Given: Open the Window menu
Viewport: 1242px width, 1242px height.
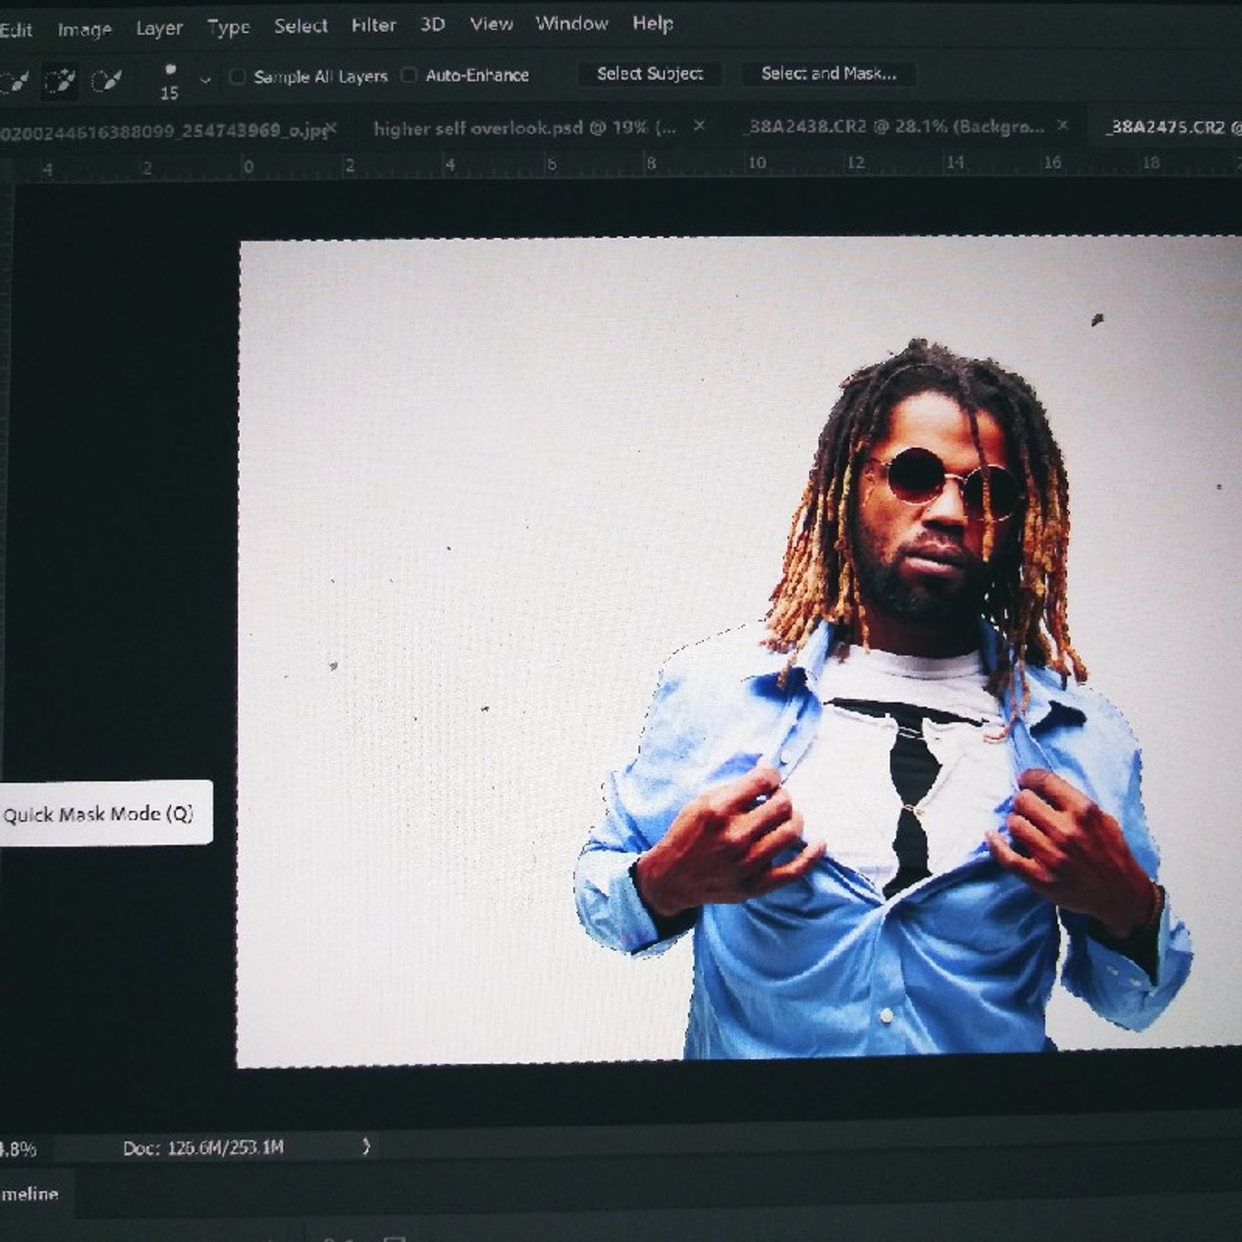Looking at the screenshot, I should point(571,24).
